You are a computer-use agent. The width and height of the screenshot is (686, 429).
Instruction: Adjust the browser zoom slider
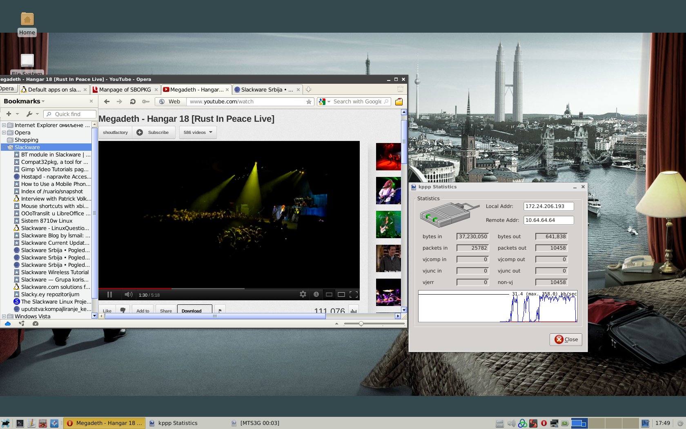pos(361,324)
